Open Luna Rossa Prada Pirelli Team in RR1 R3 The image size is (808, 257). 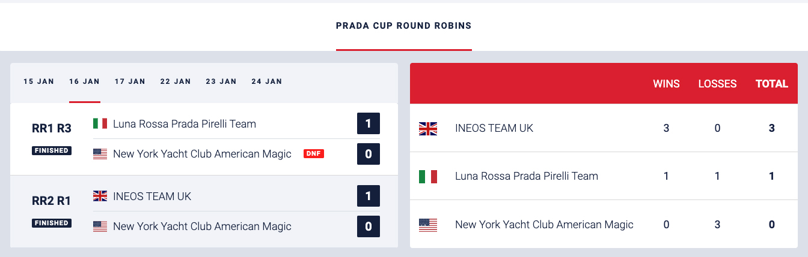tap(185, 124)
